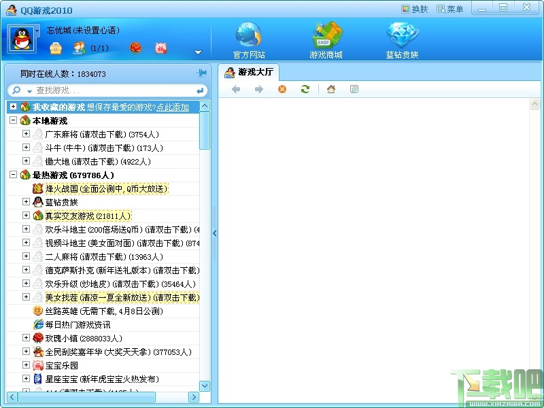Pin the game list panel
This screenshot has width=544, height=408.
click(201, 73)
